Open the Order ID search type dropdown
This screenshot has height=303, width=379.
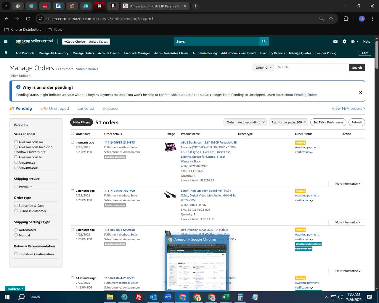coord(264,67)
